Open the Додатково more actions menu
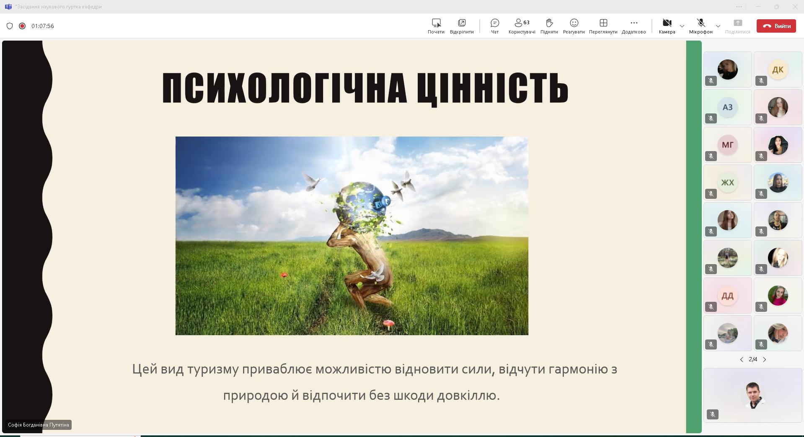The width and height of the screenshot is (804, 437). pyautogui.click(x=633, y=26)
